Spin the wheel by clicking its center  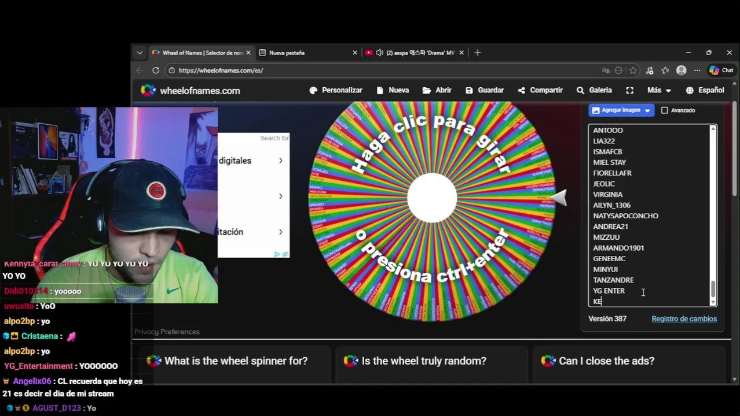(432, 198)
